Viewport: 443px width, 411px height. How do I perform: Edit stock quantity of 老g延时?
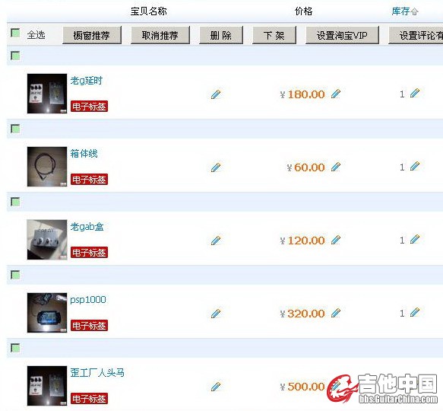(415, 93)
